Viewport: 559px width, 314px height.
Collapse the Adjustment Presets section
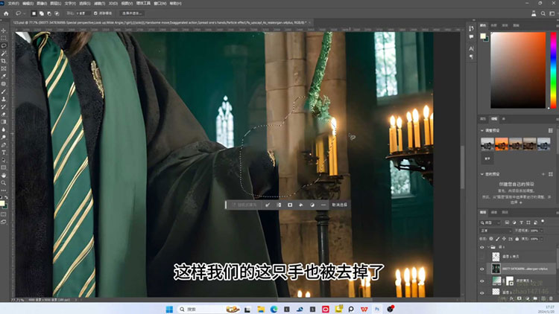[x=482, y=130]
